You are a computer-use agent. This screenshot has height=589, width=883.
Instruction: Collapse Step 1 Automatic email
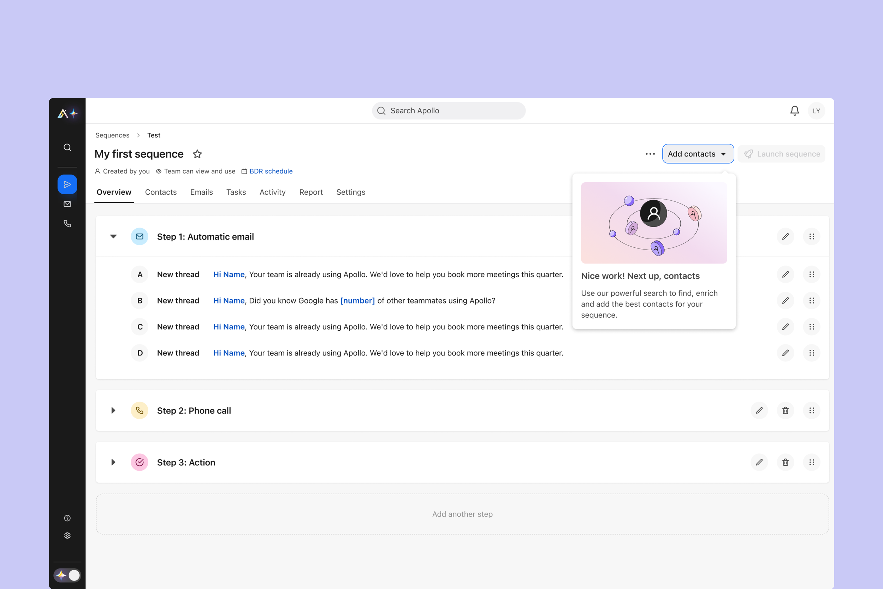point(113,237)
